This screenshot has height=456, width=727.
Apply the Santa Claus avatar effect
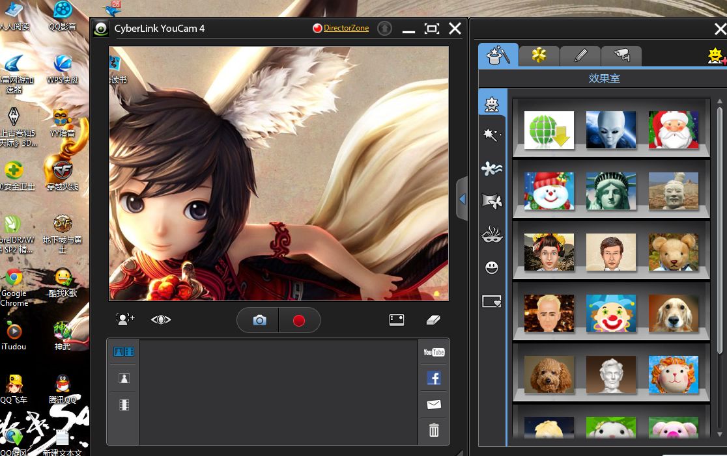tap(673, 129)
